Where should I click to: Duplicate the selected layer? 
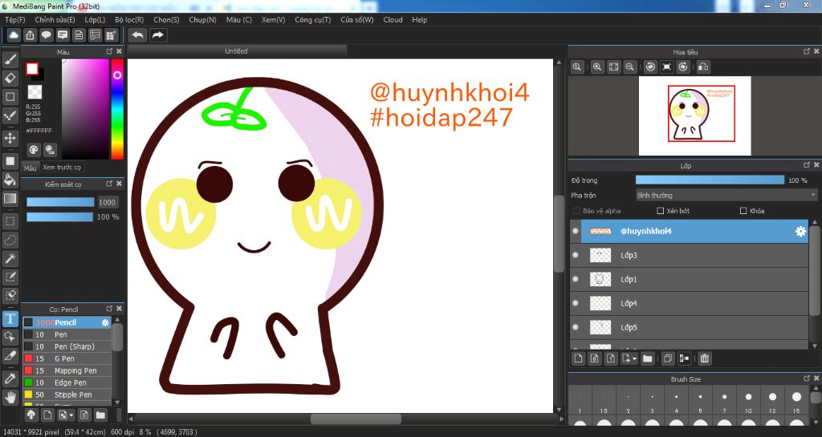point(668,358)
